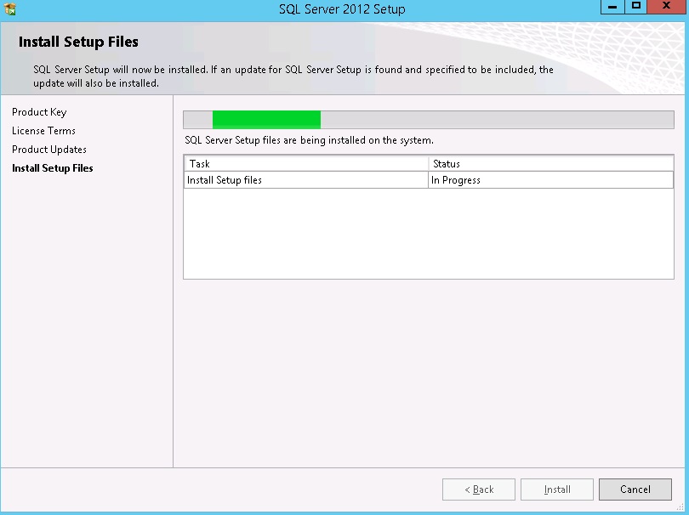Screen dimensions: 689x515
Task: Go back with the Back button
Action: [479, 490]
